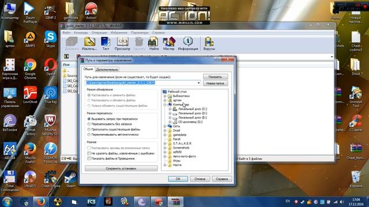Image resolution: width=369 pixels, height=207 pixels.
Task: Open Просмотр from the WinRAR toolbar
Action: coord(122,44)
